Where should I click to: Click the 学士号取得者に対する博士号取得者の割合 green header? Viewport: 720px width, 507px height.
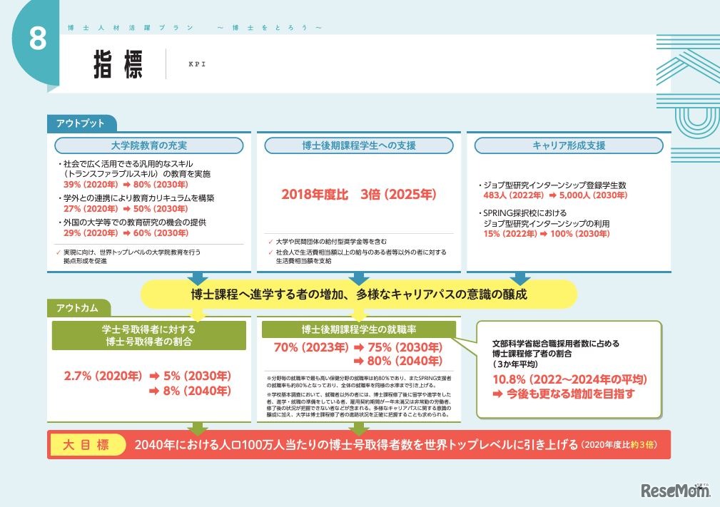click(148, 335)
